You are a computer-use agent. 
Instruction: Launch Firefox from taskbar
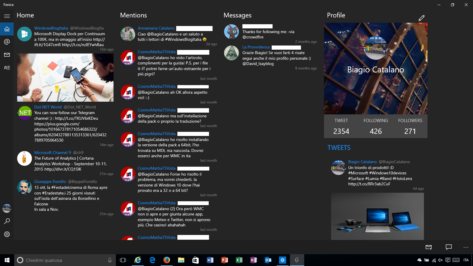coord(167,260)
